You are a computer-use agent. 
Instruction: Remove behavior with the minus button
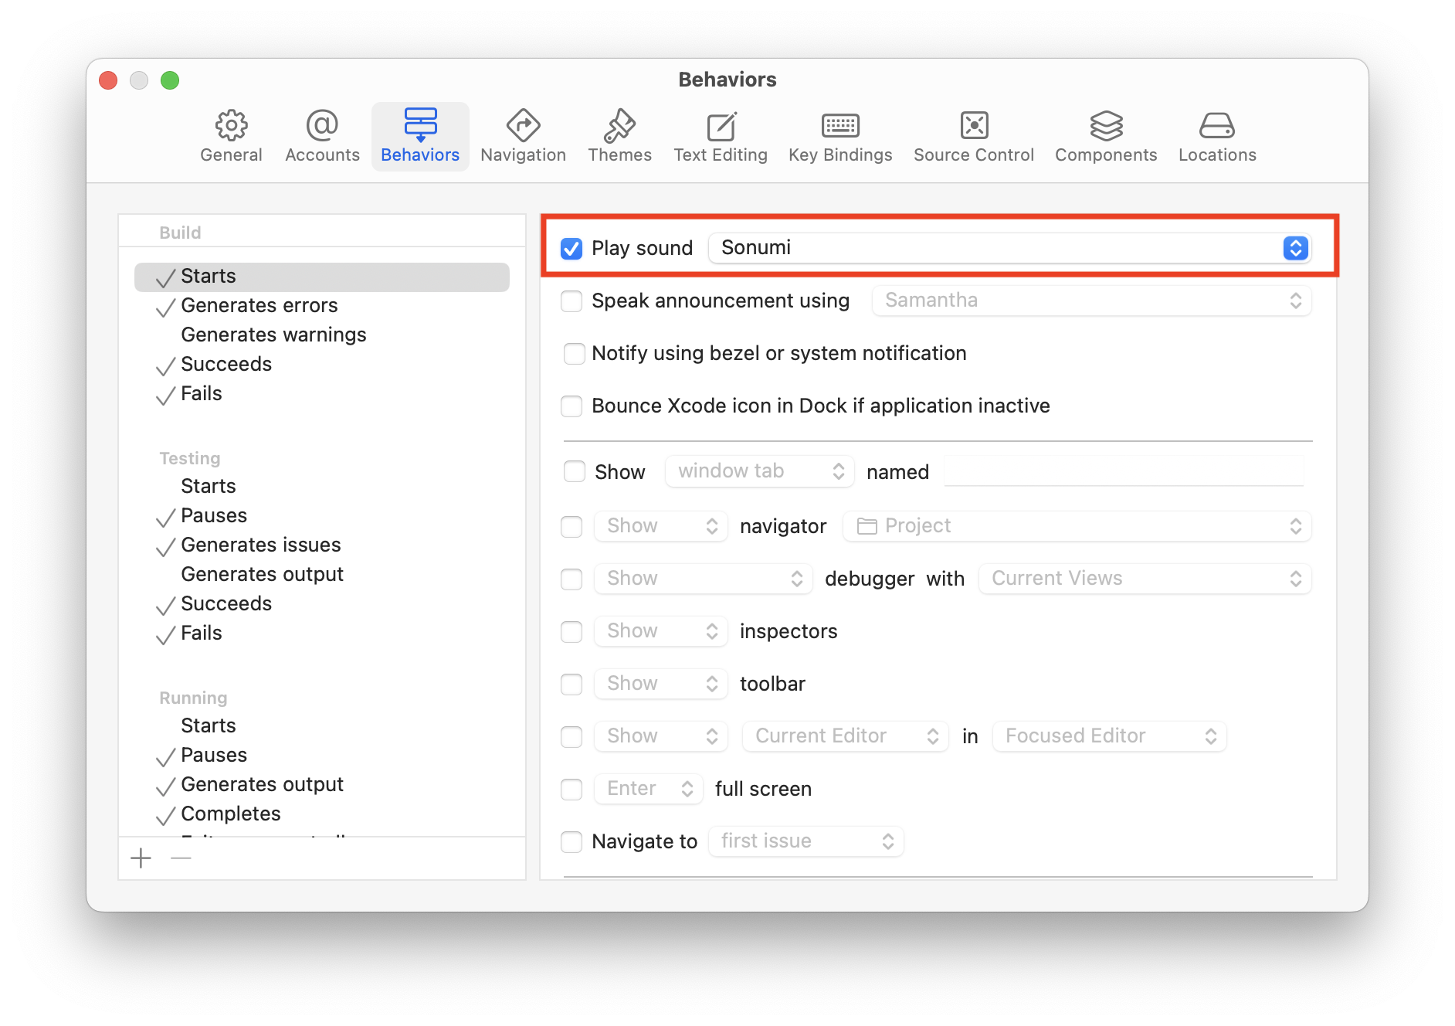coord(181,858)
